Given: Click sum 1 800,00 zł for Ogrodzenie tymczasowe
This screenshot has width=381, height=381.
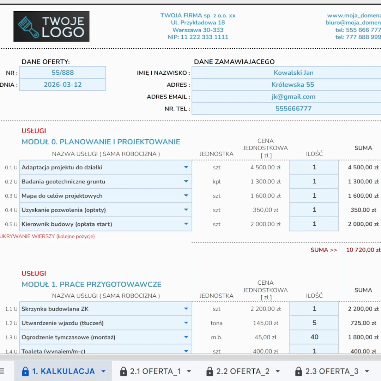Looking at the screenshot, I should [x=363, y=337].
